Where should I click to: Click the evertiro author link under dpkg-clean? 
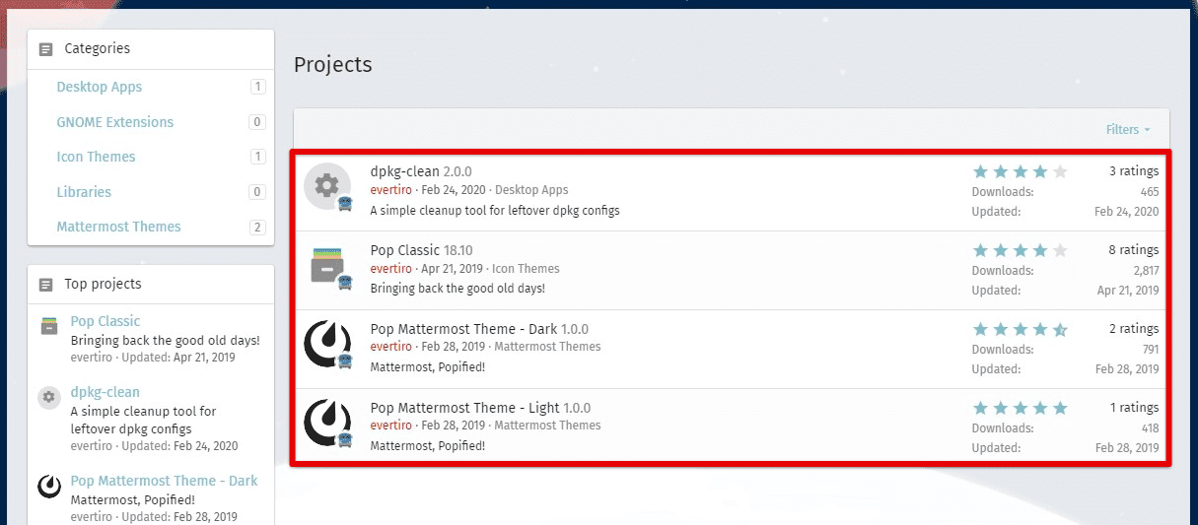[x=390, y=190]
